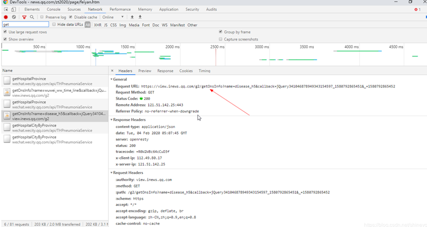Select the getOnsInfo disease_h5 request row
This screenshot has width=427, height=227.
[x=55, y=116]
